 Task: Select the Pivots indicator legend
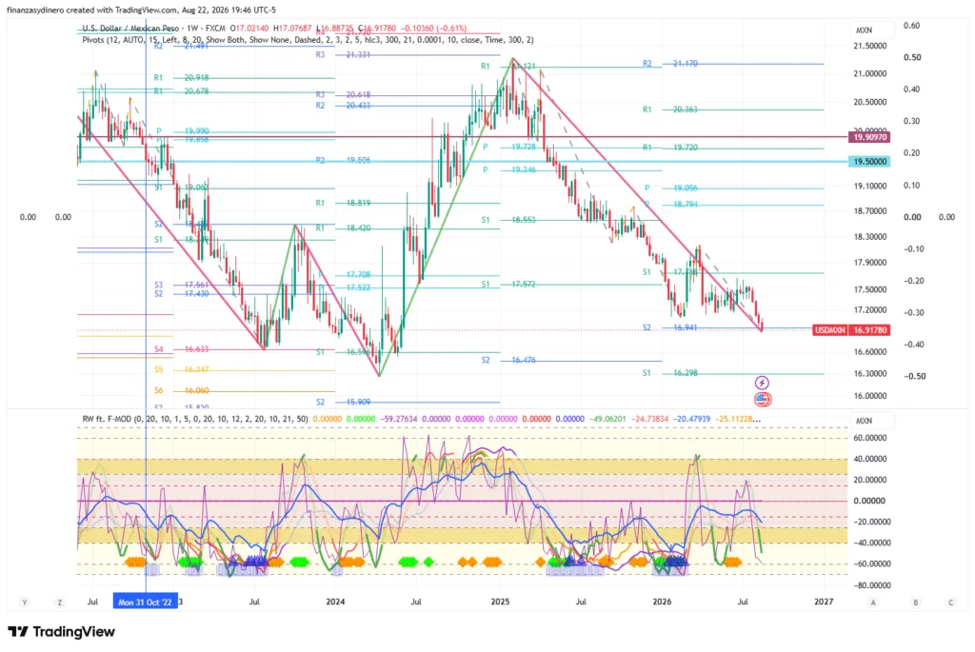tap(308, 40)
